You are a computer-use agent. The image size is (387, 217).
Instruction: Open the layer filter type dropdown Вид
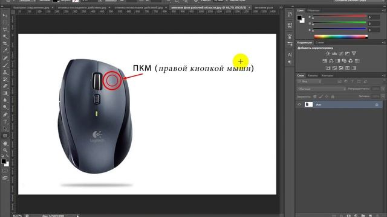(310, 81)
